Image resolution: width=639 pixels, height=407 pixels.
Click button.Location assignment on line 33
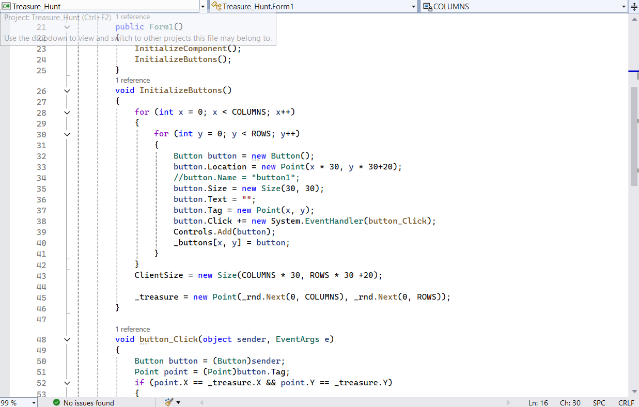pos(288,167)
